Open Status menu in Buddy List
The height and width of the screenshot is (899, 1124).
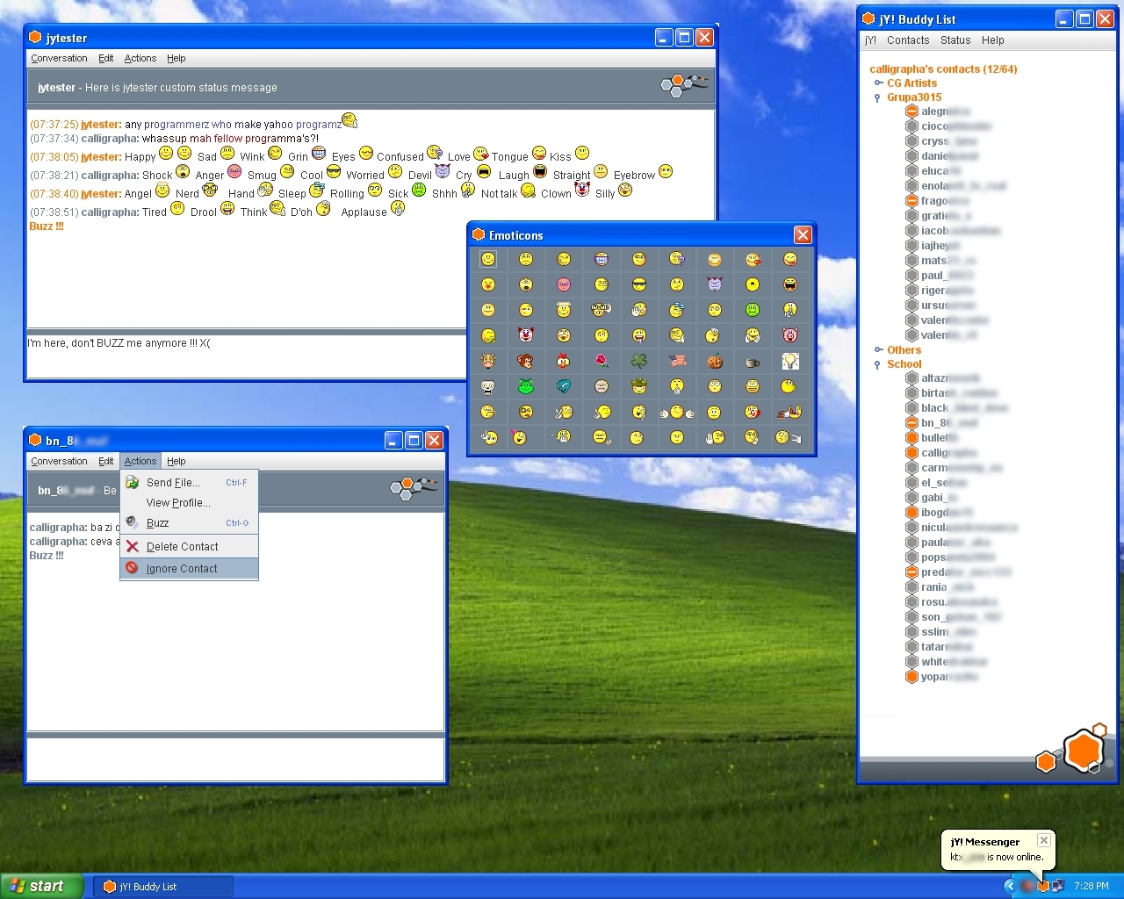click(955, 40)
